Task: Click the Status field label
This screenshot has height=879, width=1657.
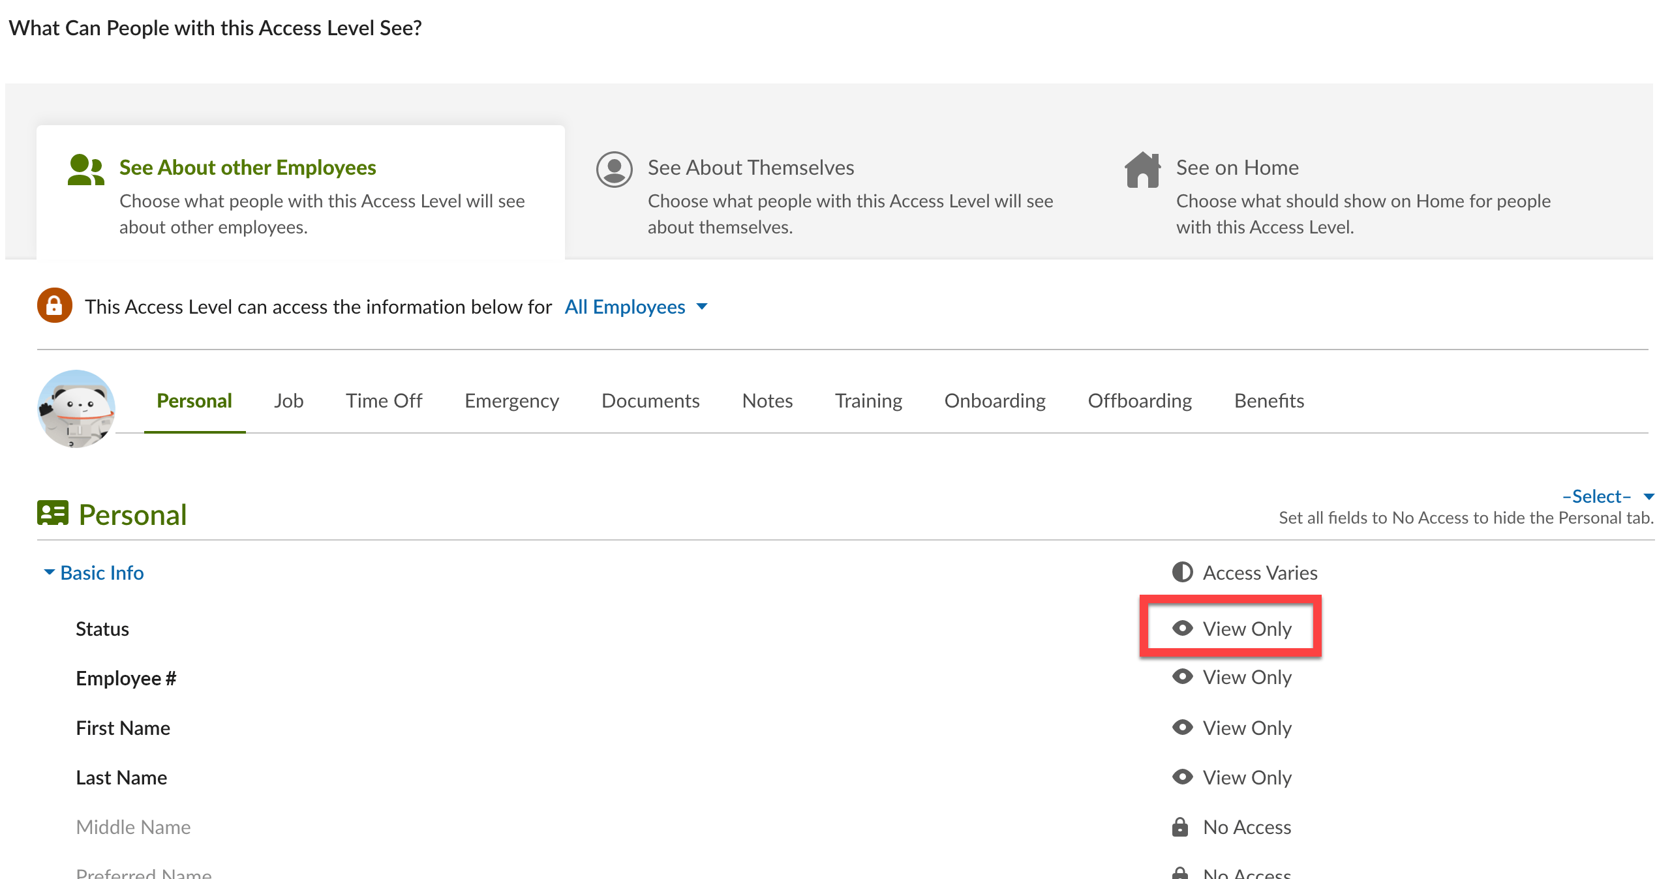Action: (x=102, y=629)
